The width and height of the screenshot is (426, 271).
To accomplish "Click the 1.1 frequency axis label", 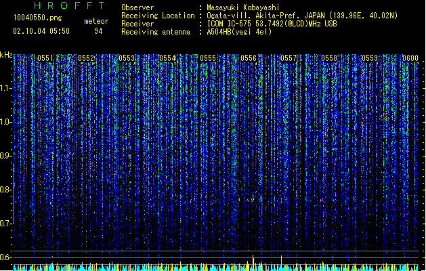I will coord(5,88).
